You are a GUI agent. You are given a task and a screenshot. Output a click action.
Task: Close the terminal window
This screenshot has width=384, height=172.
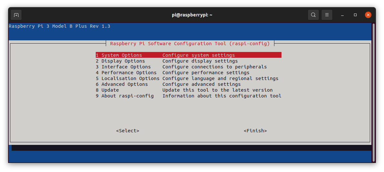pyautogui.click(x=368, y=15)
